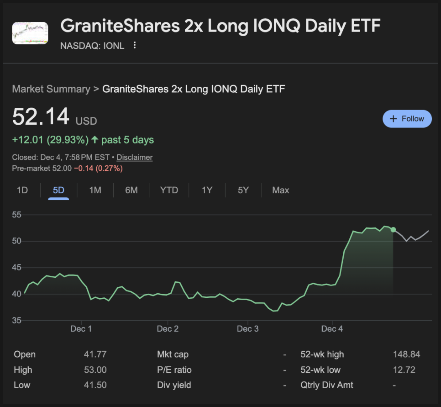Screen dimensions: 441x407
Task: Select the Max chart range
Action: (x=280, y=190)
